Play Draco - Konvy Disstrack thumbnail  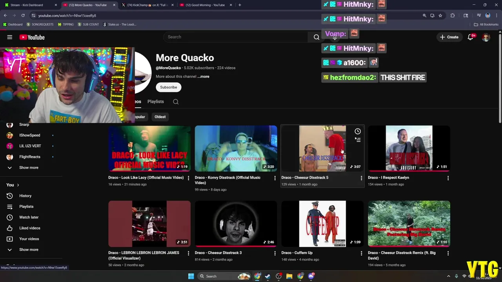click(236, 148)
